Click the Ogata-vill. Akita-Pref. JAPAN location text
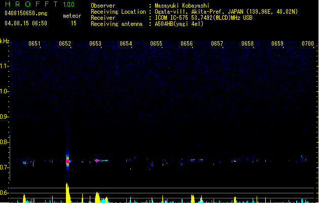The width and height of the screenshot is (319, 203). tap(226, 12)
